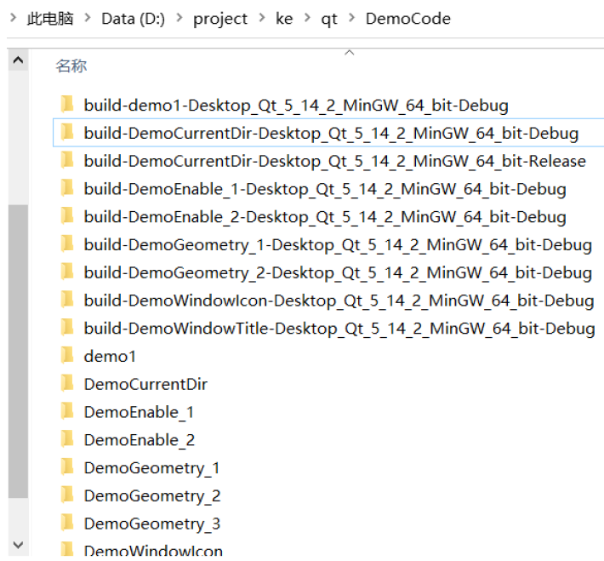
Task: Expand chevron between project and ke
Action: (262, 17)
